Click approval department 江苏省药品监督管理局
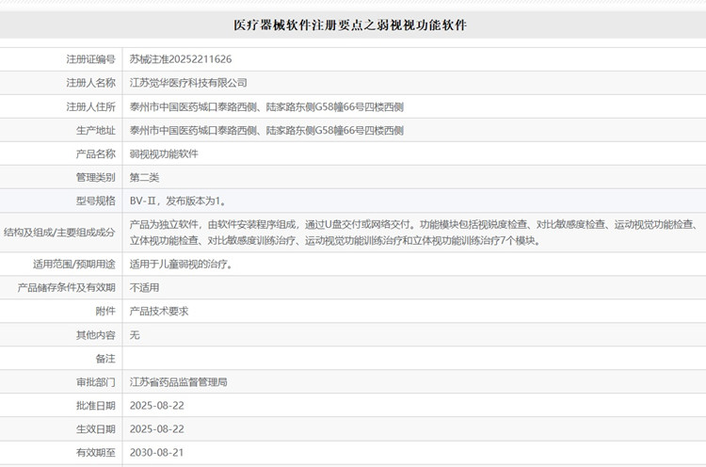Screen dimensions: 706x467 pyautogui.click(x=178, y=382)
